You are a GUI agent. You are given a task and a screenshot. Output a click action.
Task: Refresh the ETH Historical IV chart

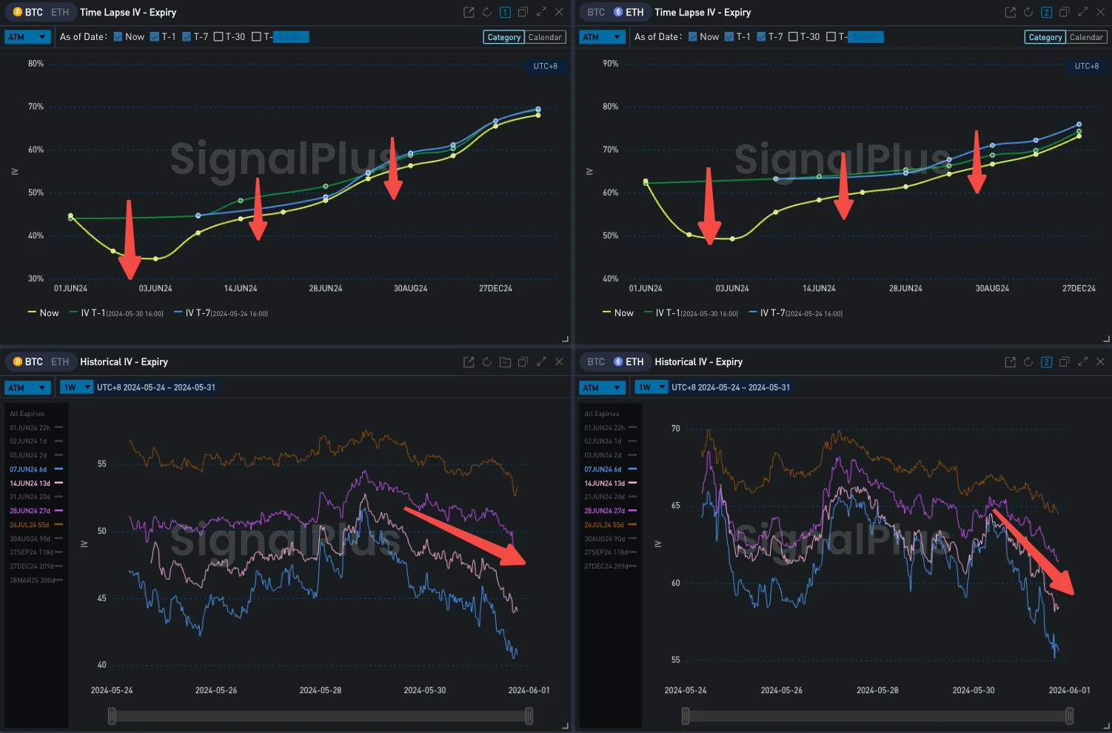point(1028,362)
